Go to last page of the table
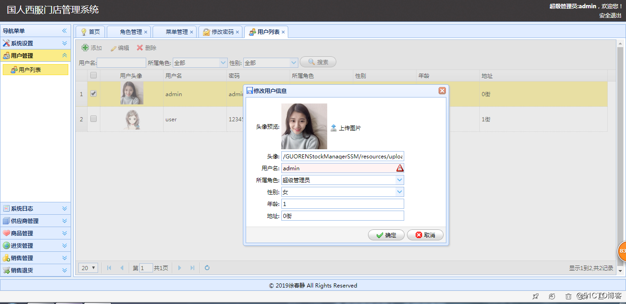 tap(192, 268)
